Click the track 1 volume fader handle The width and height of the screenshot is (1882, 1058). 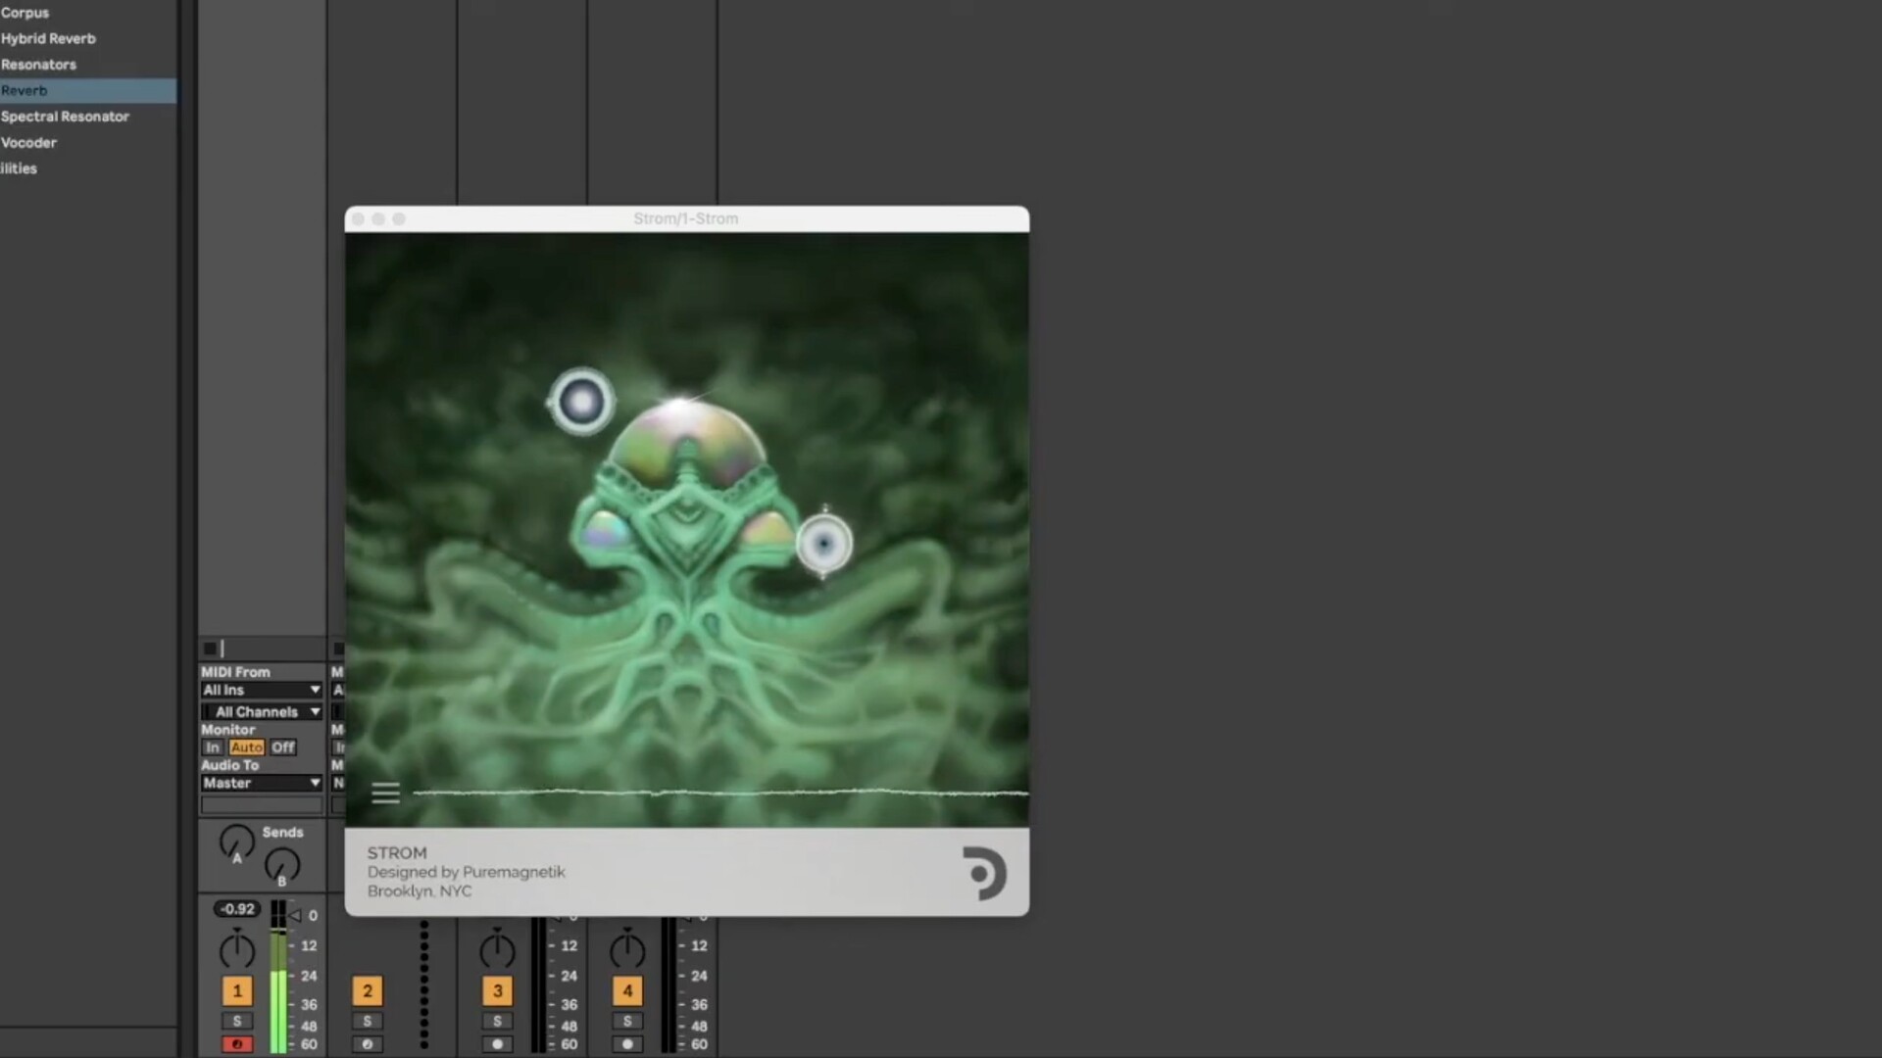(x=295, y=916)
